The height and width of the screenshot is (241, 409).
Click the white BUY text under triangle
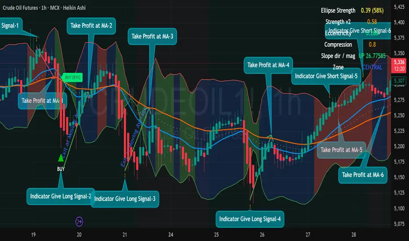point(61,169)
